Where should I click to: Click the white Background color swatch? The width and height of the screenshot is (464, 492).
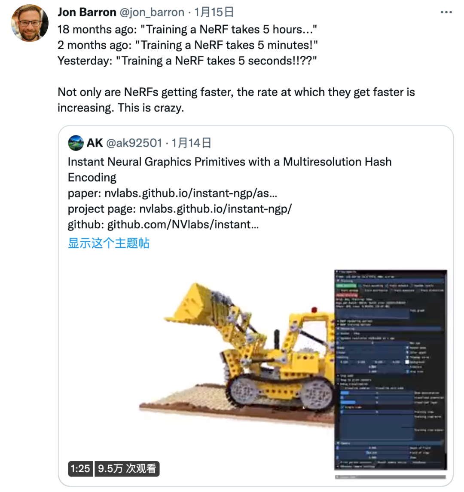[408, 362]
